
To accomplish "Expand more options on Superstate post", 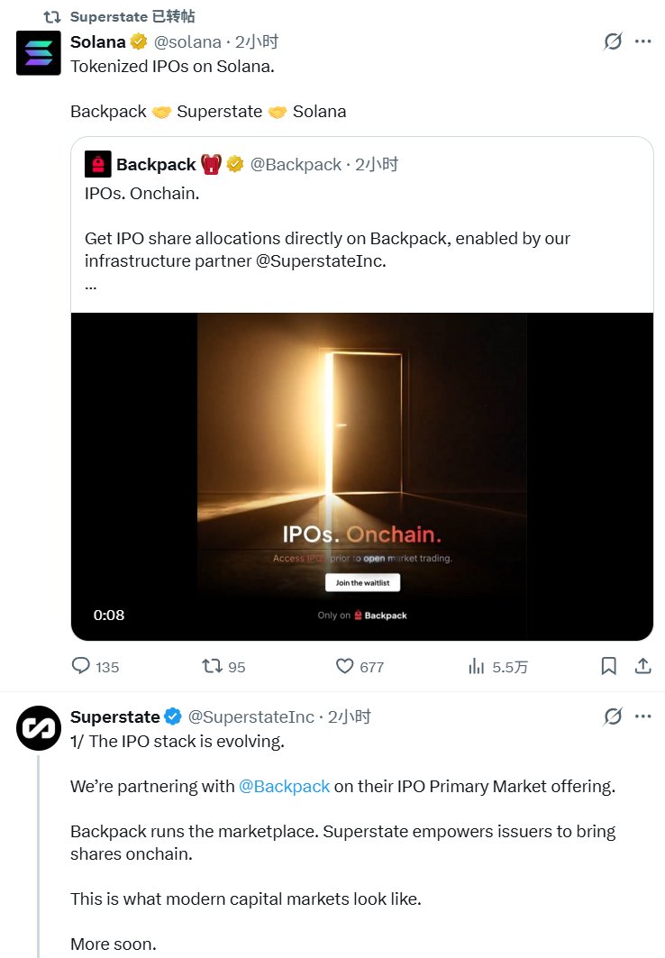I will click(642, 716).
